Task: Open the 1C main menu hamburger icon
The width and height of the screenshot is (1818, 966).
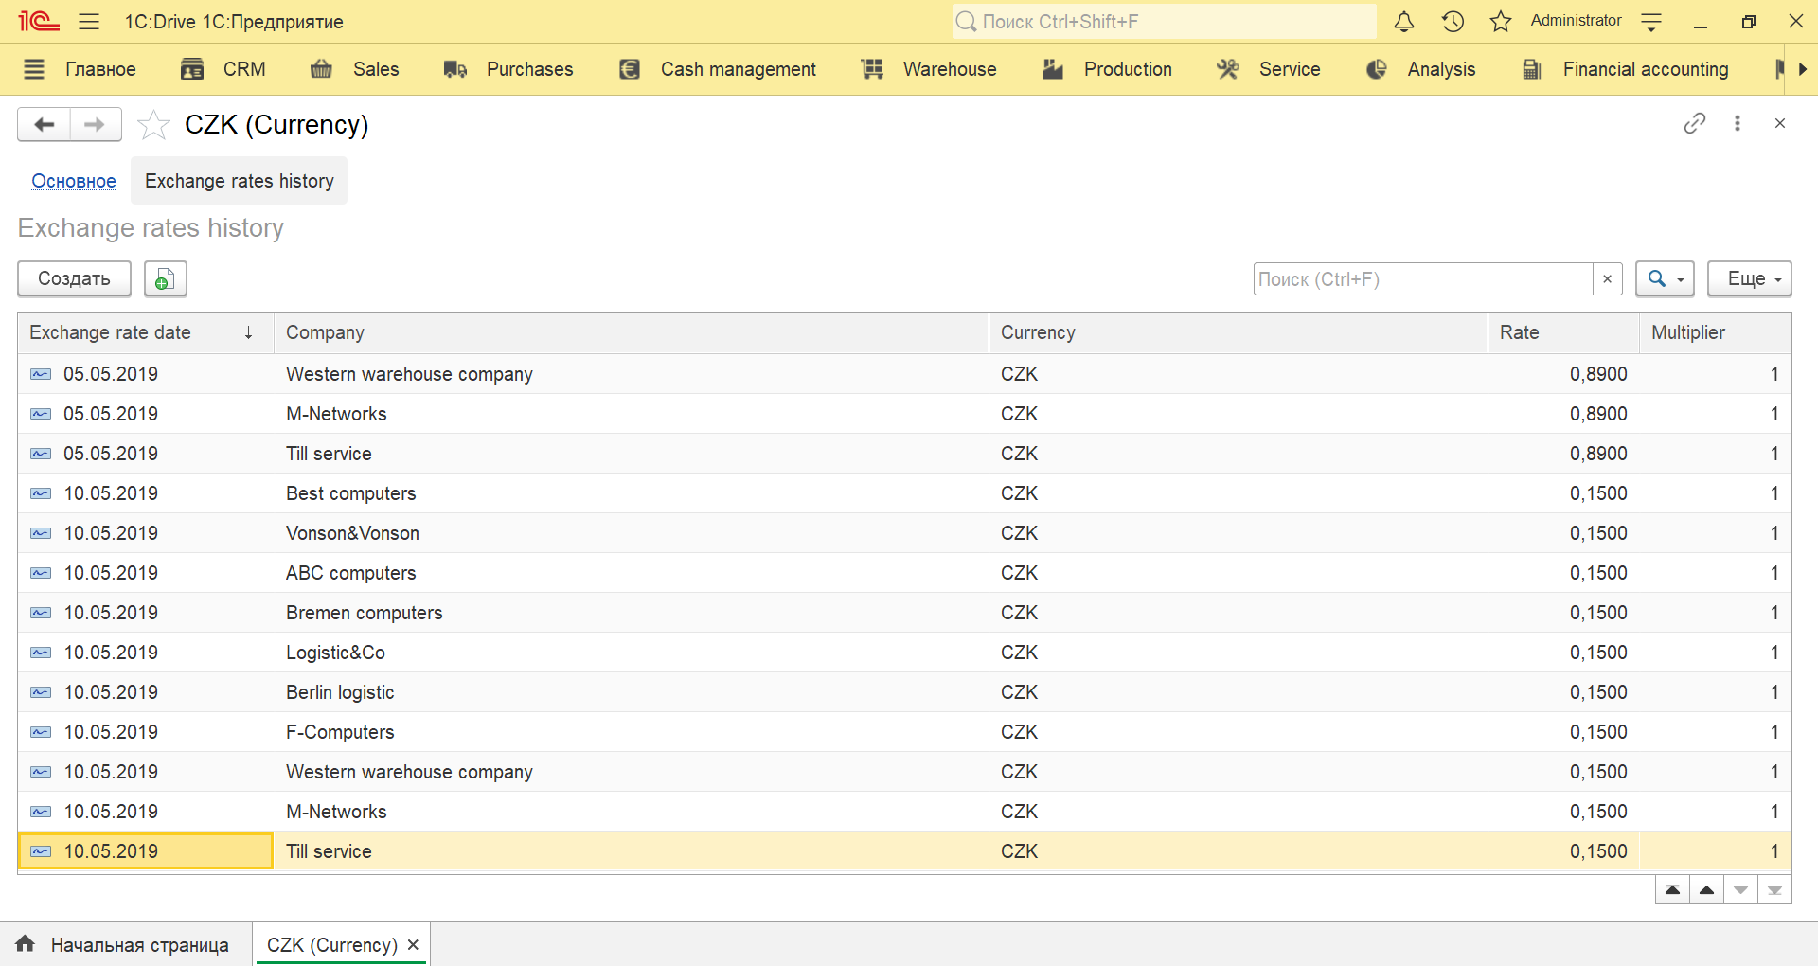Action: click(x=89, y=22)
